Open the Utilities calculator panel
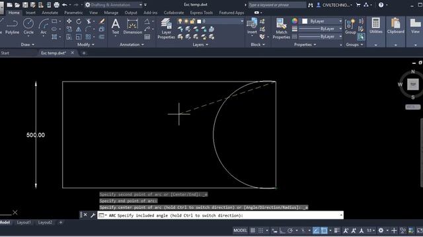Image resolution: width=423 pixels, height=237 pixels. (376, 26)
